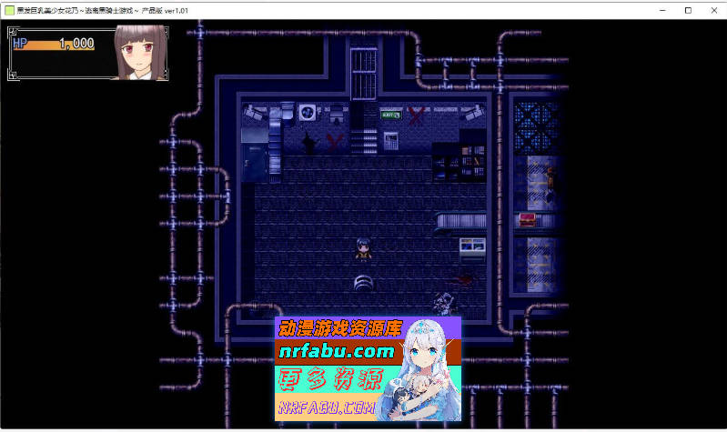Select the security camera in top-left corner of room
Viewport: 727px width, 432px height.
256,114
